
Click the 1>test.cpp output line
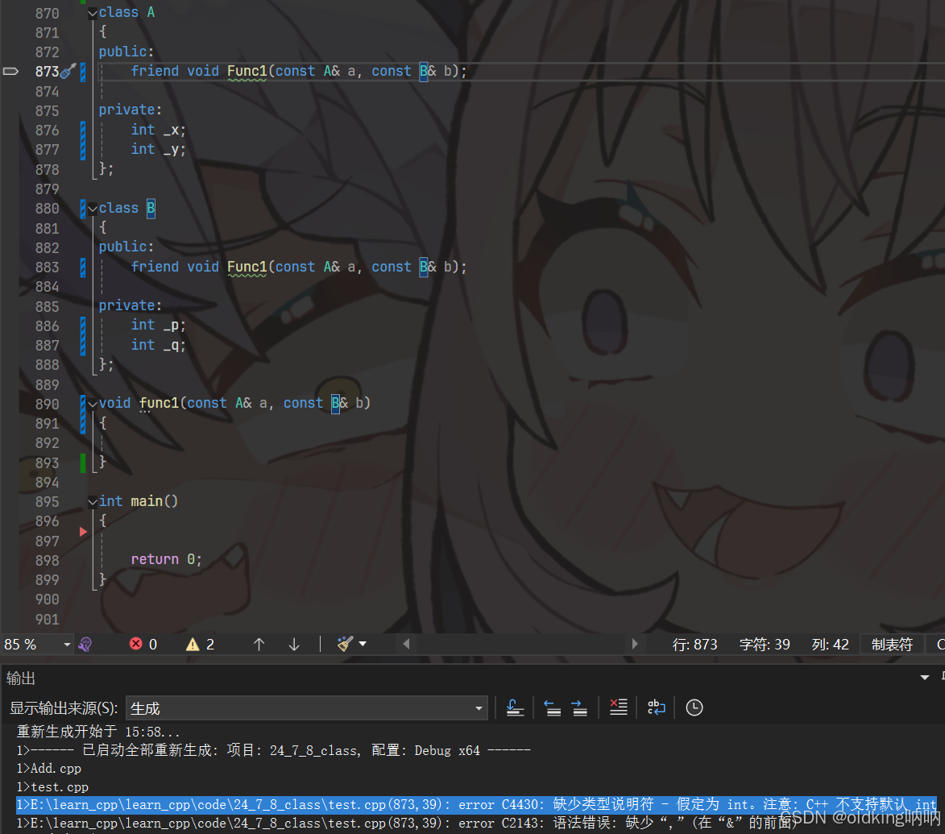[52, 787]
